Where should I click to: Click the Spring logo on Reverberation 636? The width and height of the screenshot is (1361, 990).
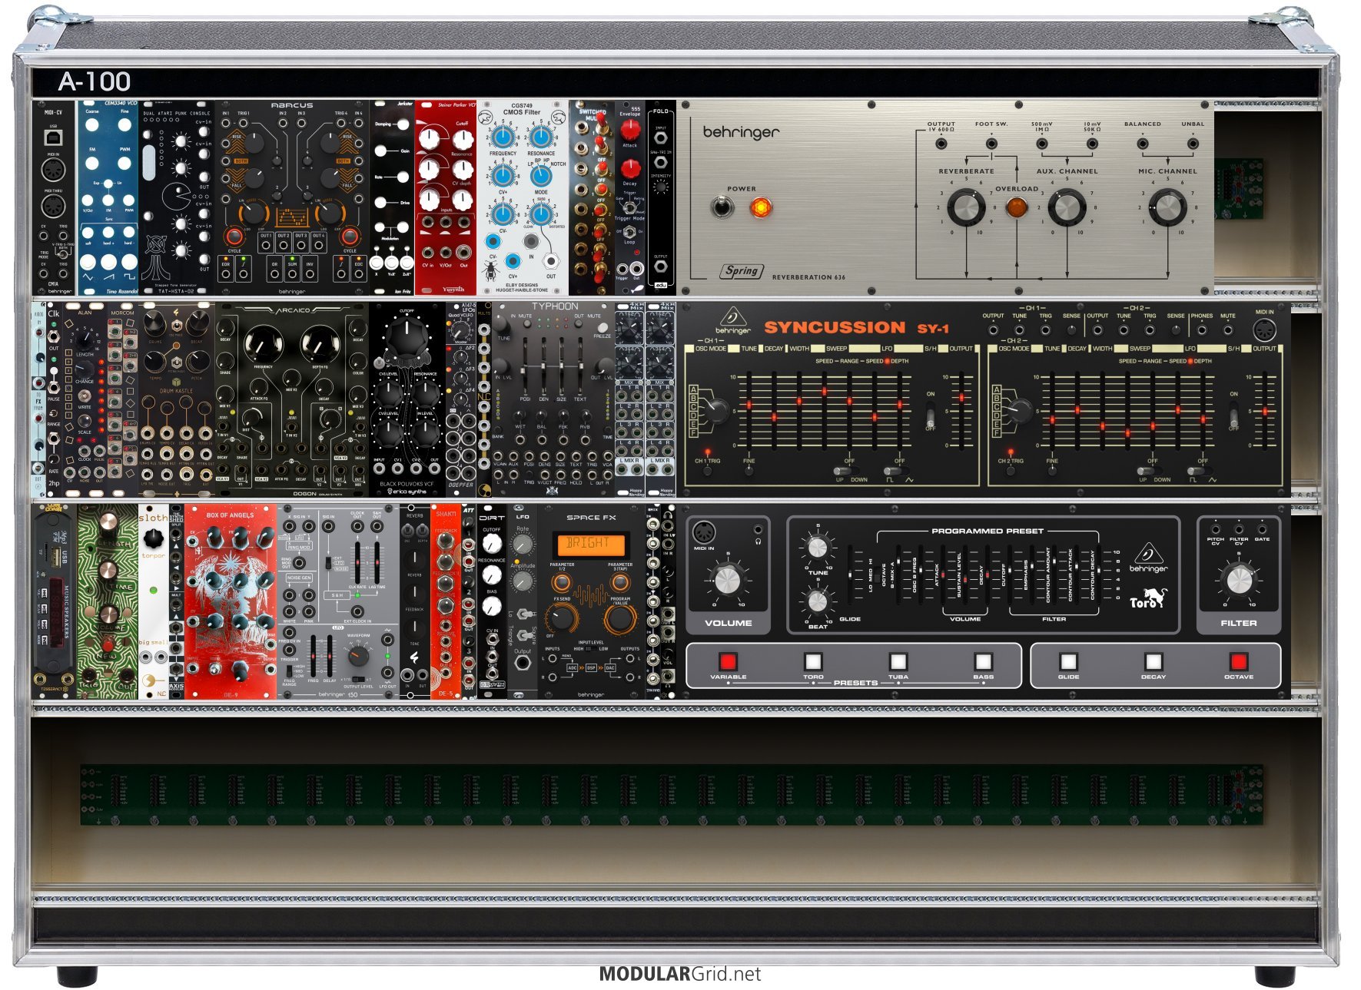742,270
